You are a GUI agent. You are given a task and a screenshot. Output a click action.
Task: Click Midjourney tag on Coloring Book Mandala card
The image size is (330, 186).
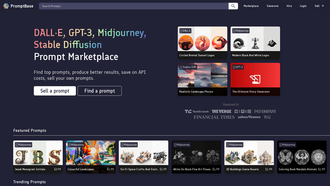click(x=287, y=145)
